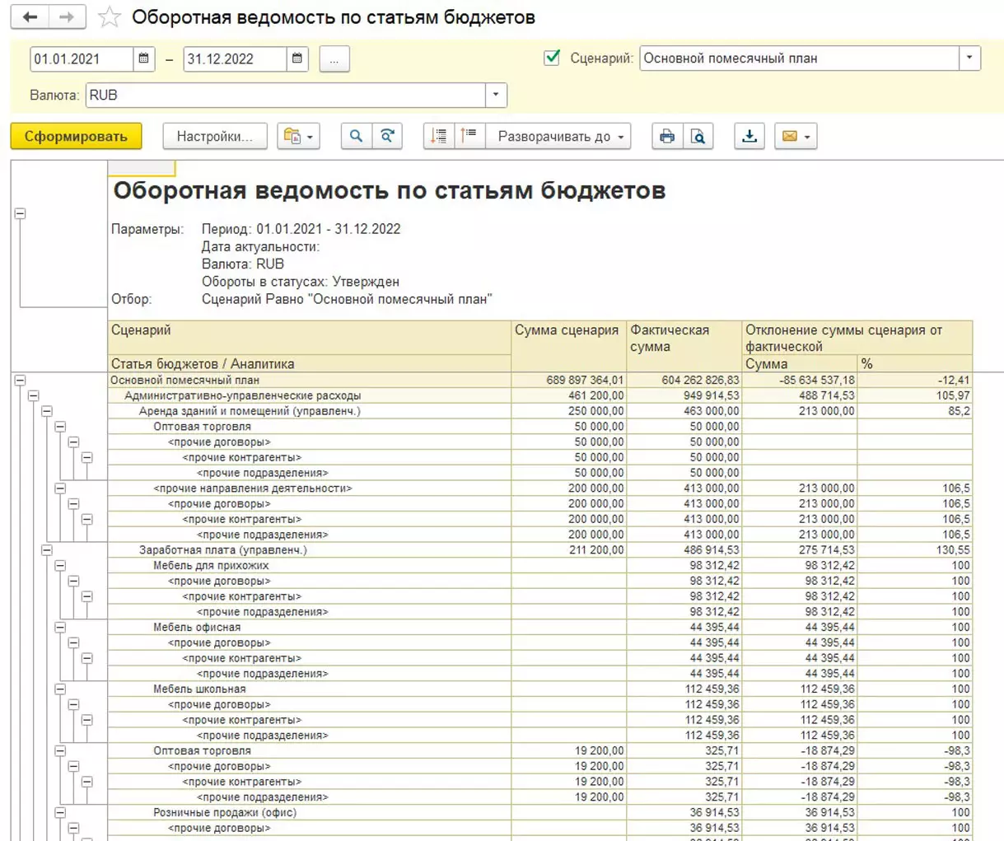Viewport: 1004px width, 841px height.
Task: Add report to favorites with star icon
Action: tap(109, 17)
